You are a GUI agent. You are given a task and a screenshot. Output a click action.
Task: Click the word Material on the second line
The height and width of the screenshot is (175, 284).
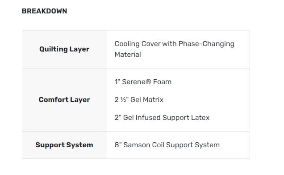point(128,55)
